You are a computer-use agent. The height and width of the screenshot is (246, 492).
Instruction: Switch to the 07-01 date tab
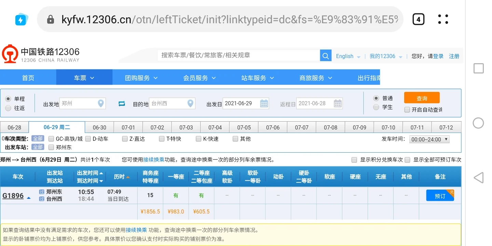point(128,127)
